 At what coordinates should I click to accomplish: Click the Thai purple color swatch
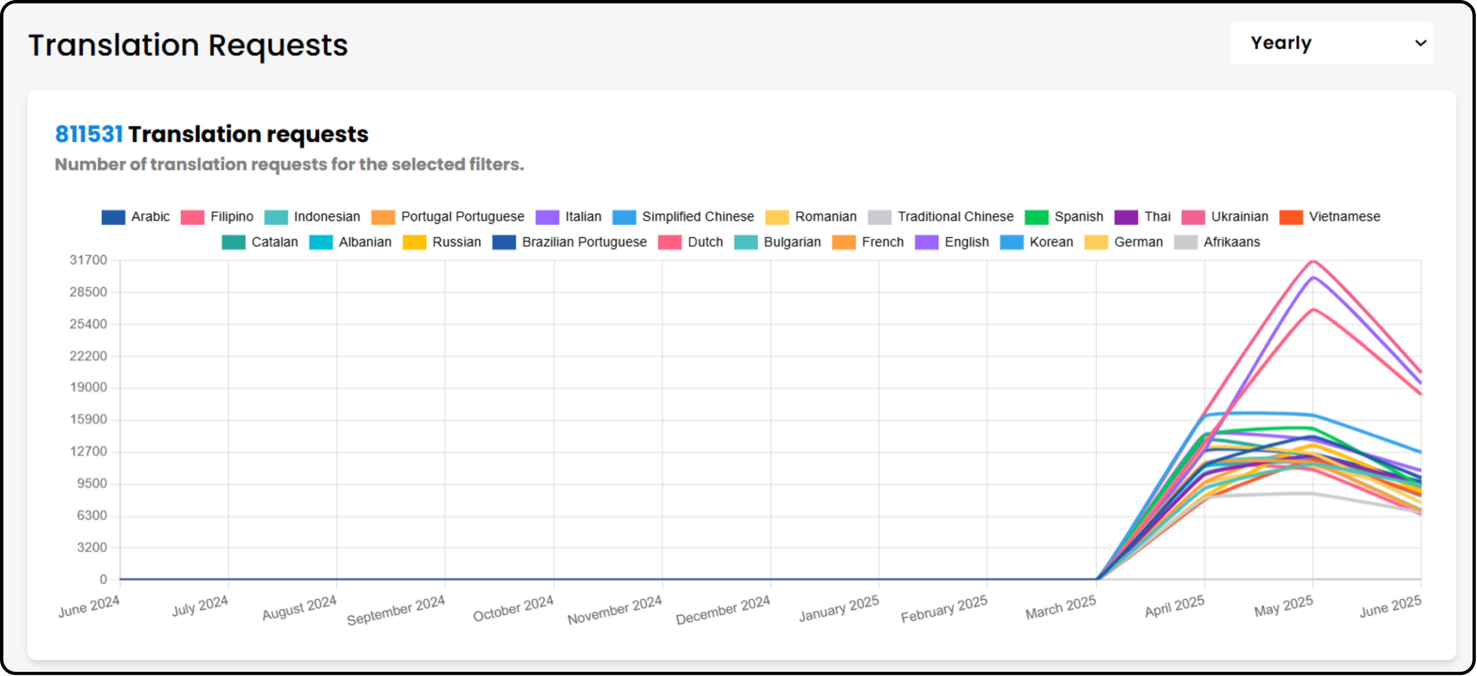pyautogui.click(x=1126, y=217)
